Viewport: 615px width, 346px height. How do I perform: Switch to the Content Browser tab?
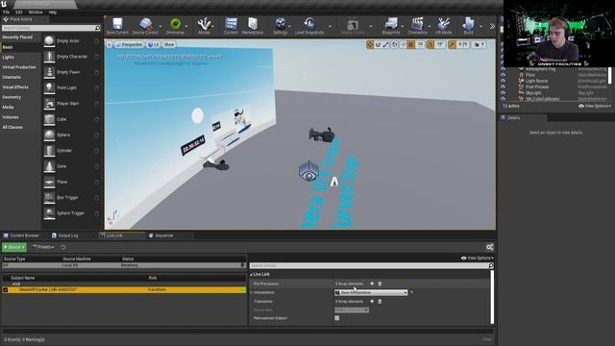tap(21, 235)
